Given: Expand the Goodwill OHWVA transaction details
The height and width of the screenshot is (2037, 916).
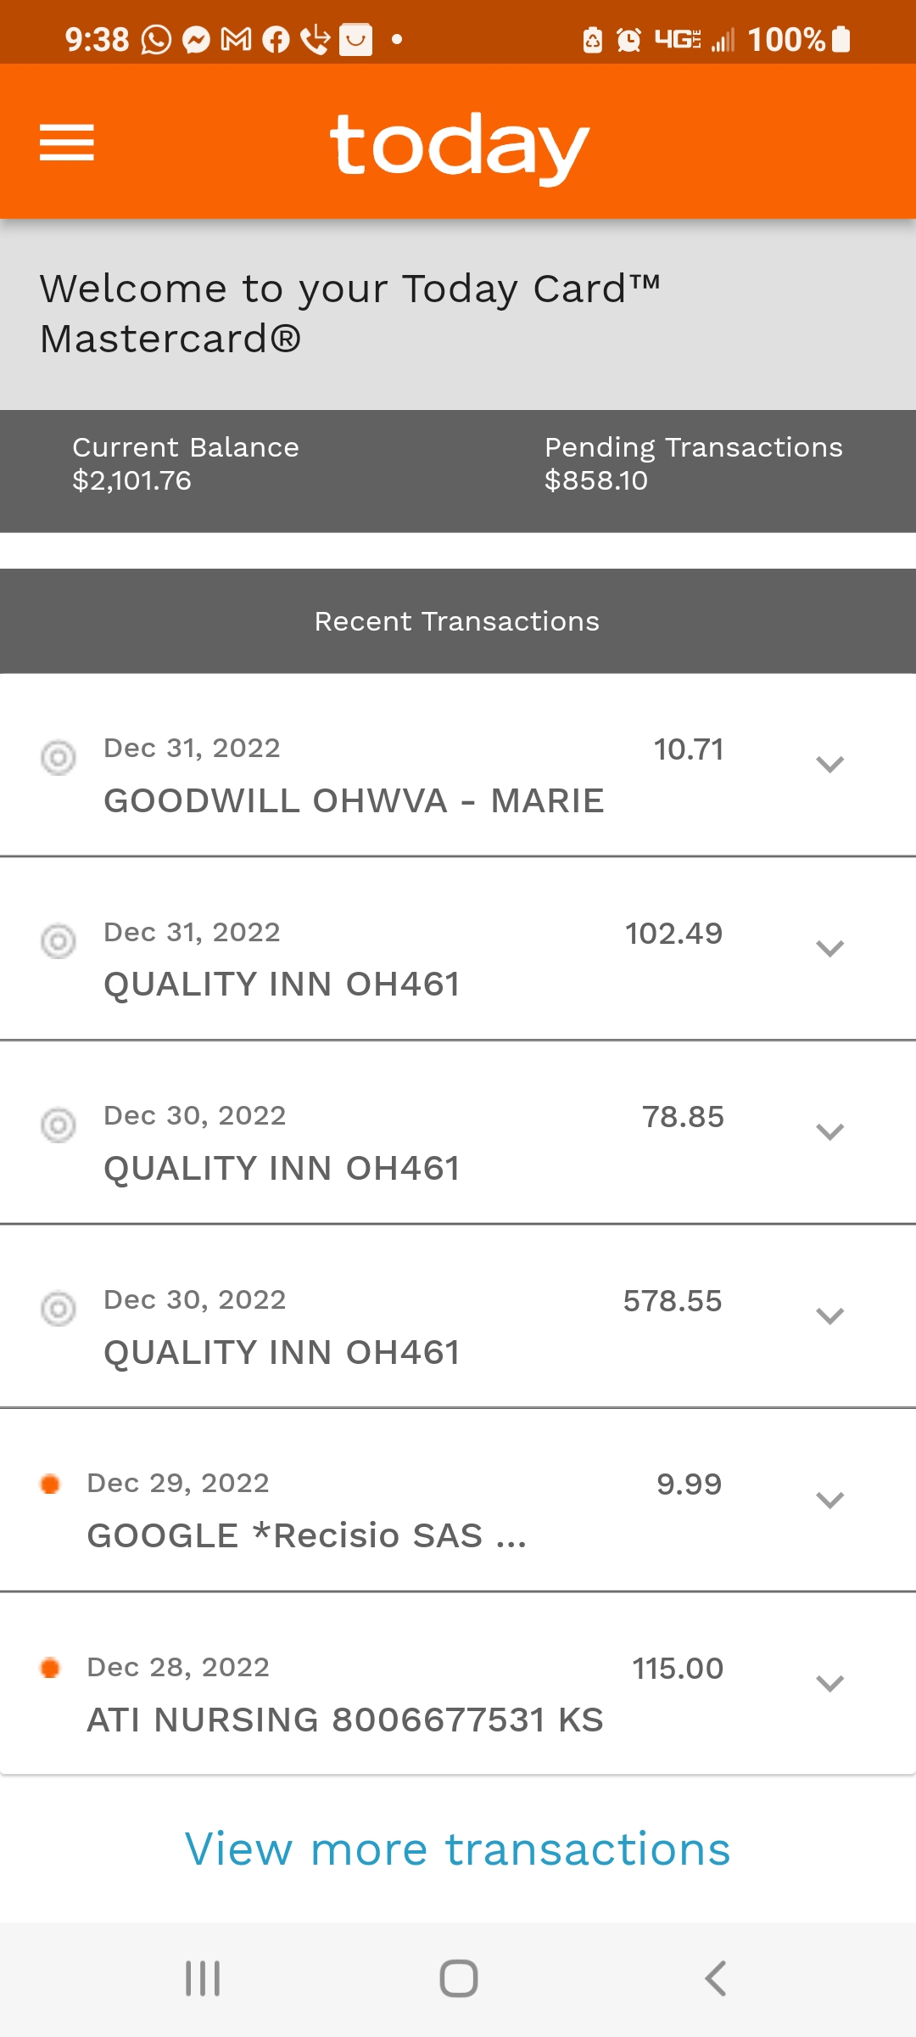Looking at the screenshot, I should coord(829,764).
